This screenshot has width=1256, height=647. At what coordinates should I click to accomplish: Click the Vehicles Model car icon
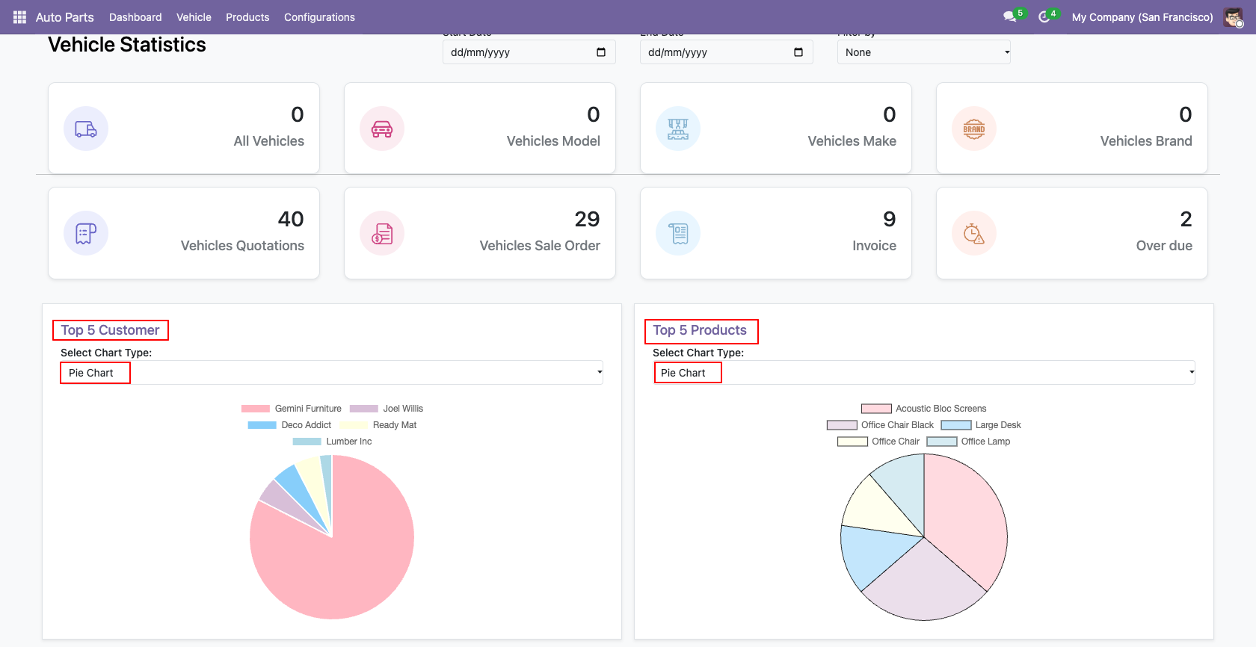[x=382, y=129]
